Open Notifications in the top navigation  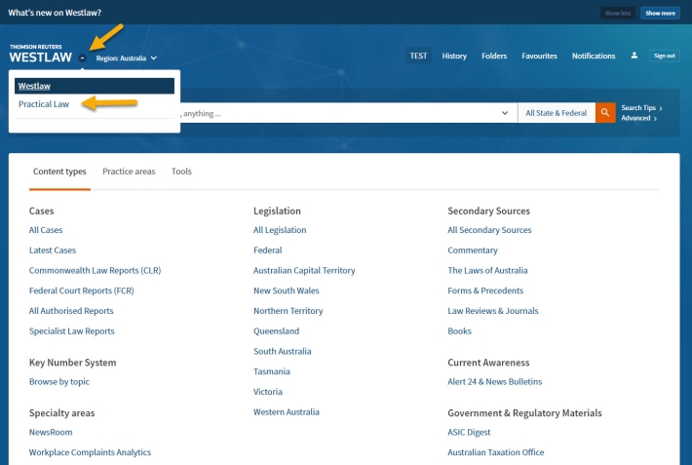coord(594,57)
